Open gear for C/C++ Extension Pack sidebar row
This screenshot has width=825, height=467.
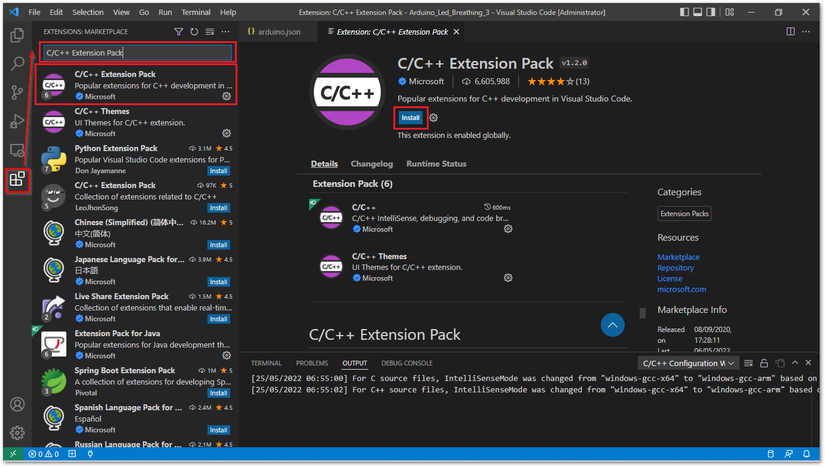[x=227, y=96]
